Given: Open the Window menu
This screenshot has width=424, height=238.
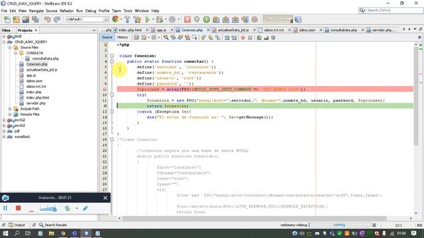Looking at the screenshot, I should (142, 11).
